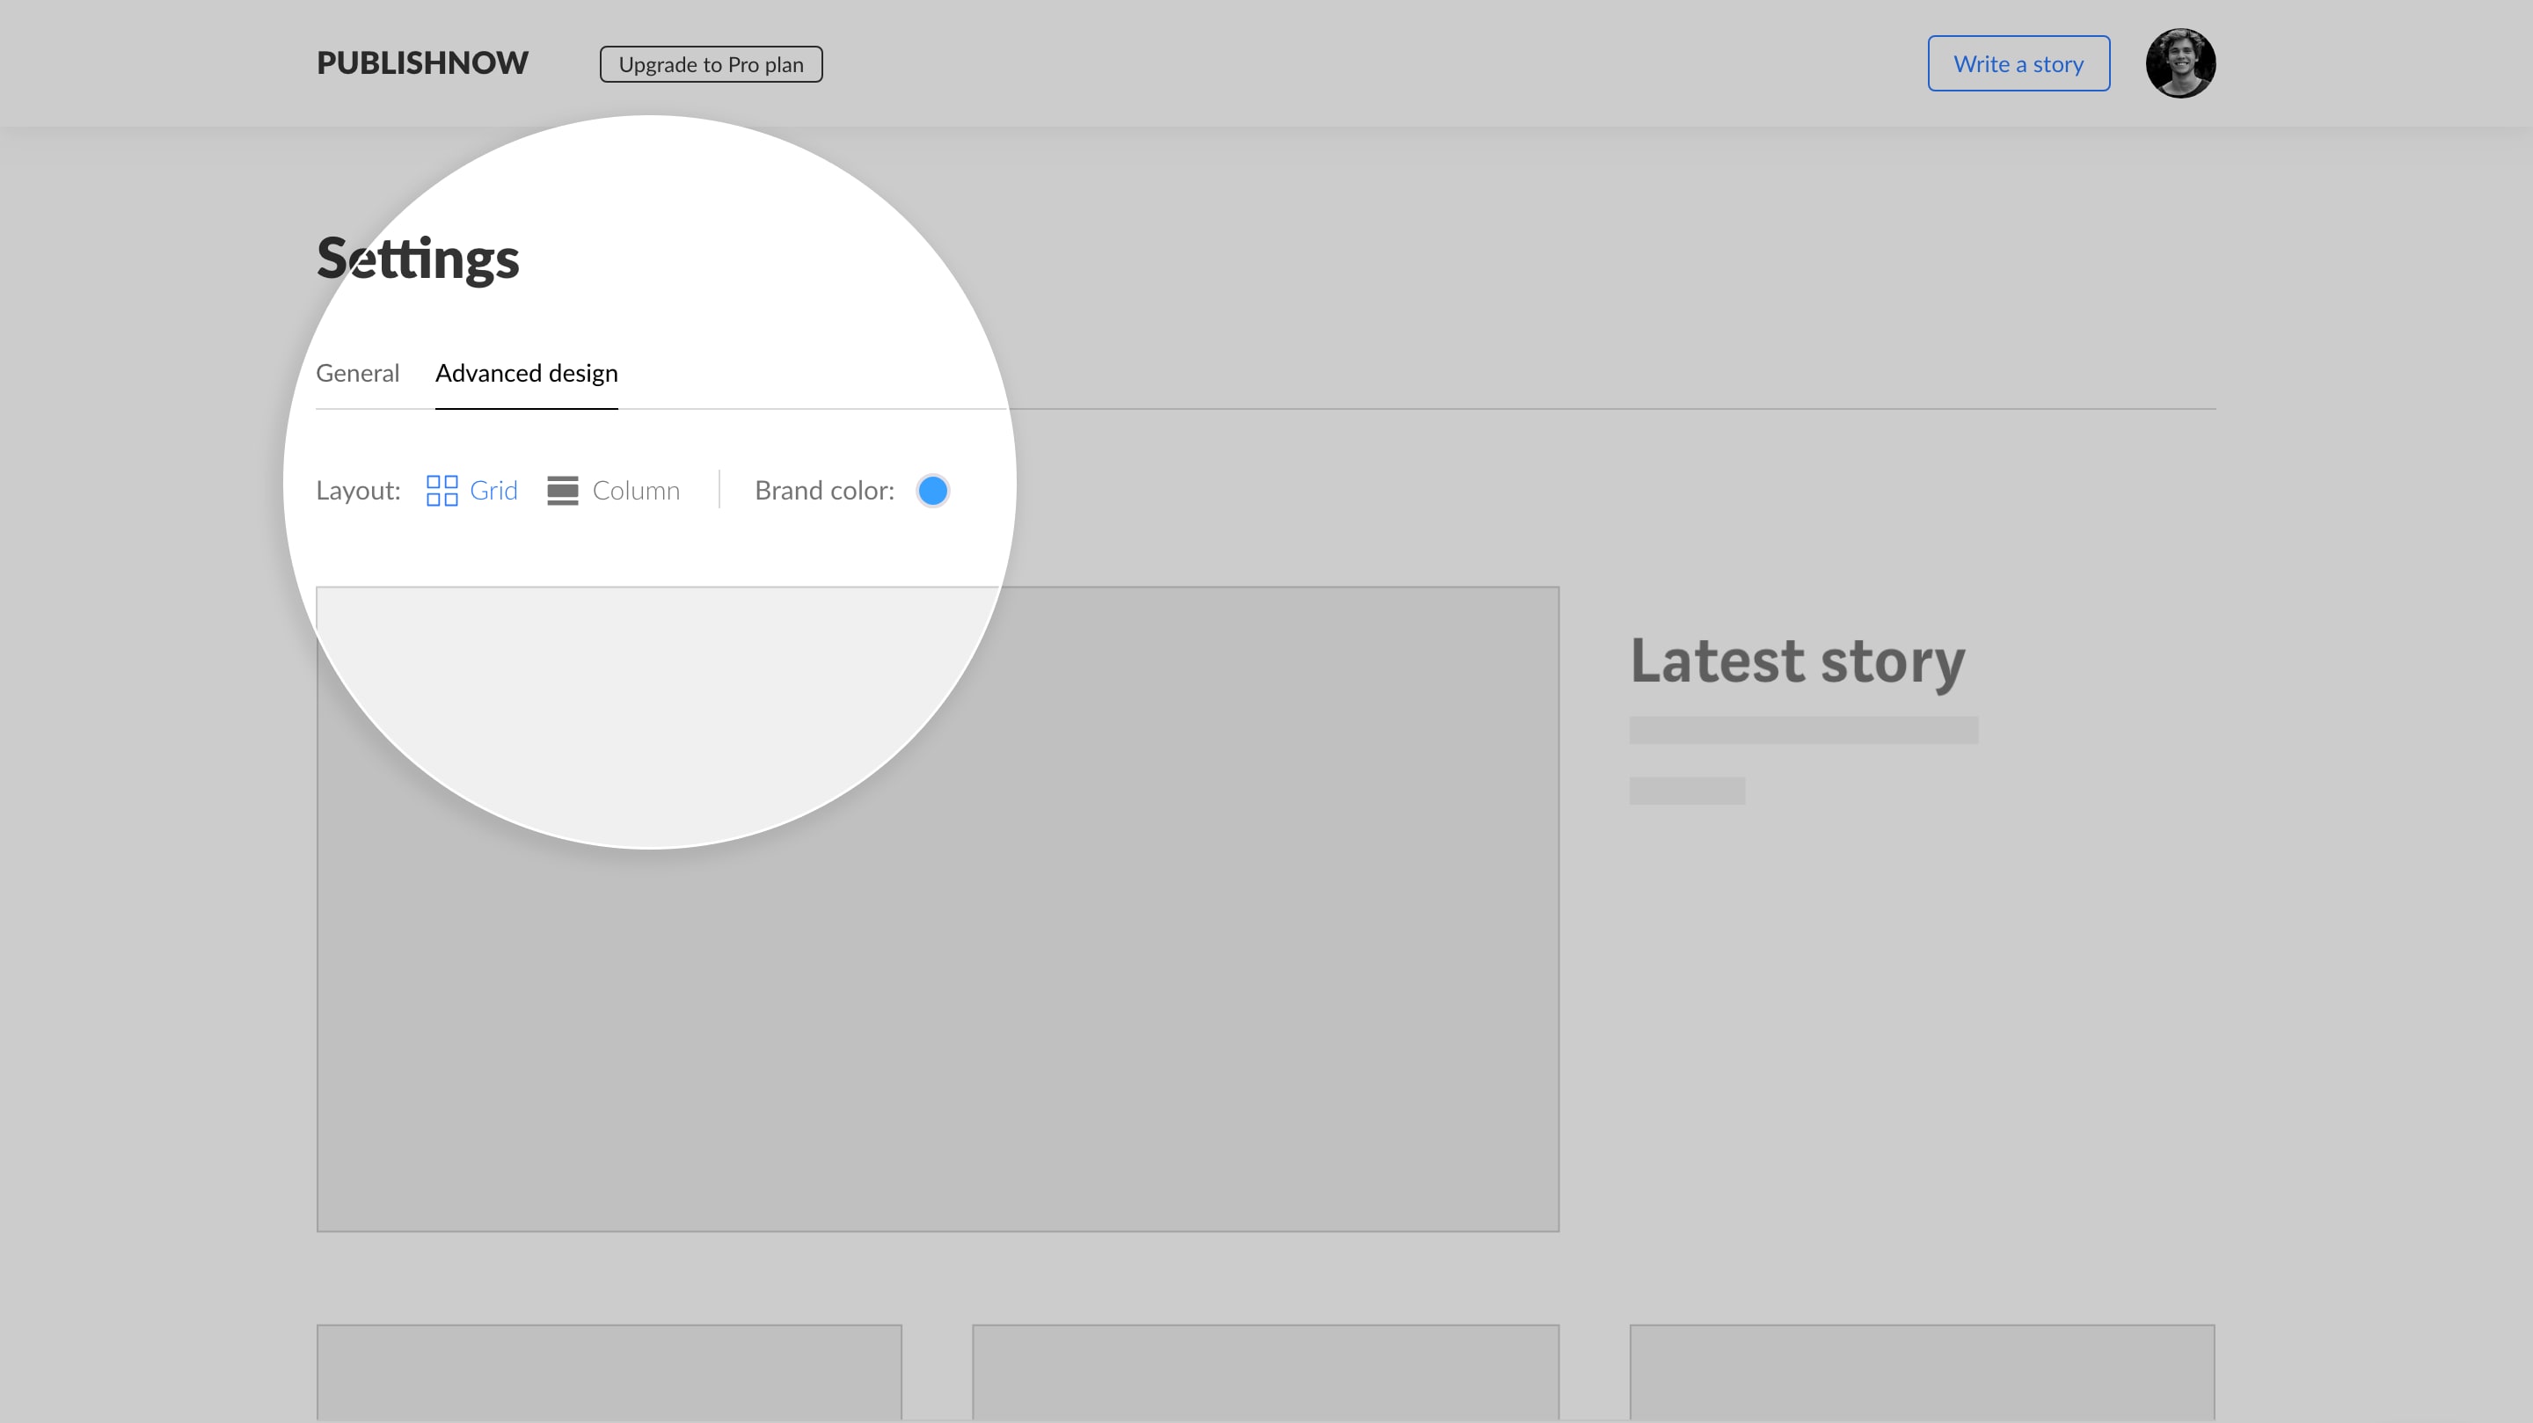The image size is (2533, 1423).
Task: Choose the Grid layout option label
Action: point(493,490)
